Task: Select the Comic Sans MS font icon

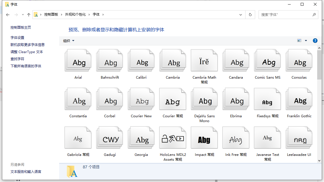Action: tap(267, 60)
